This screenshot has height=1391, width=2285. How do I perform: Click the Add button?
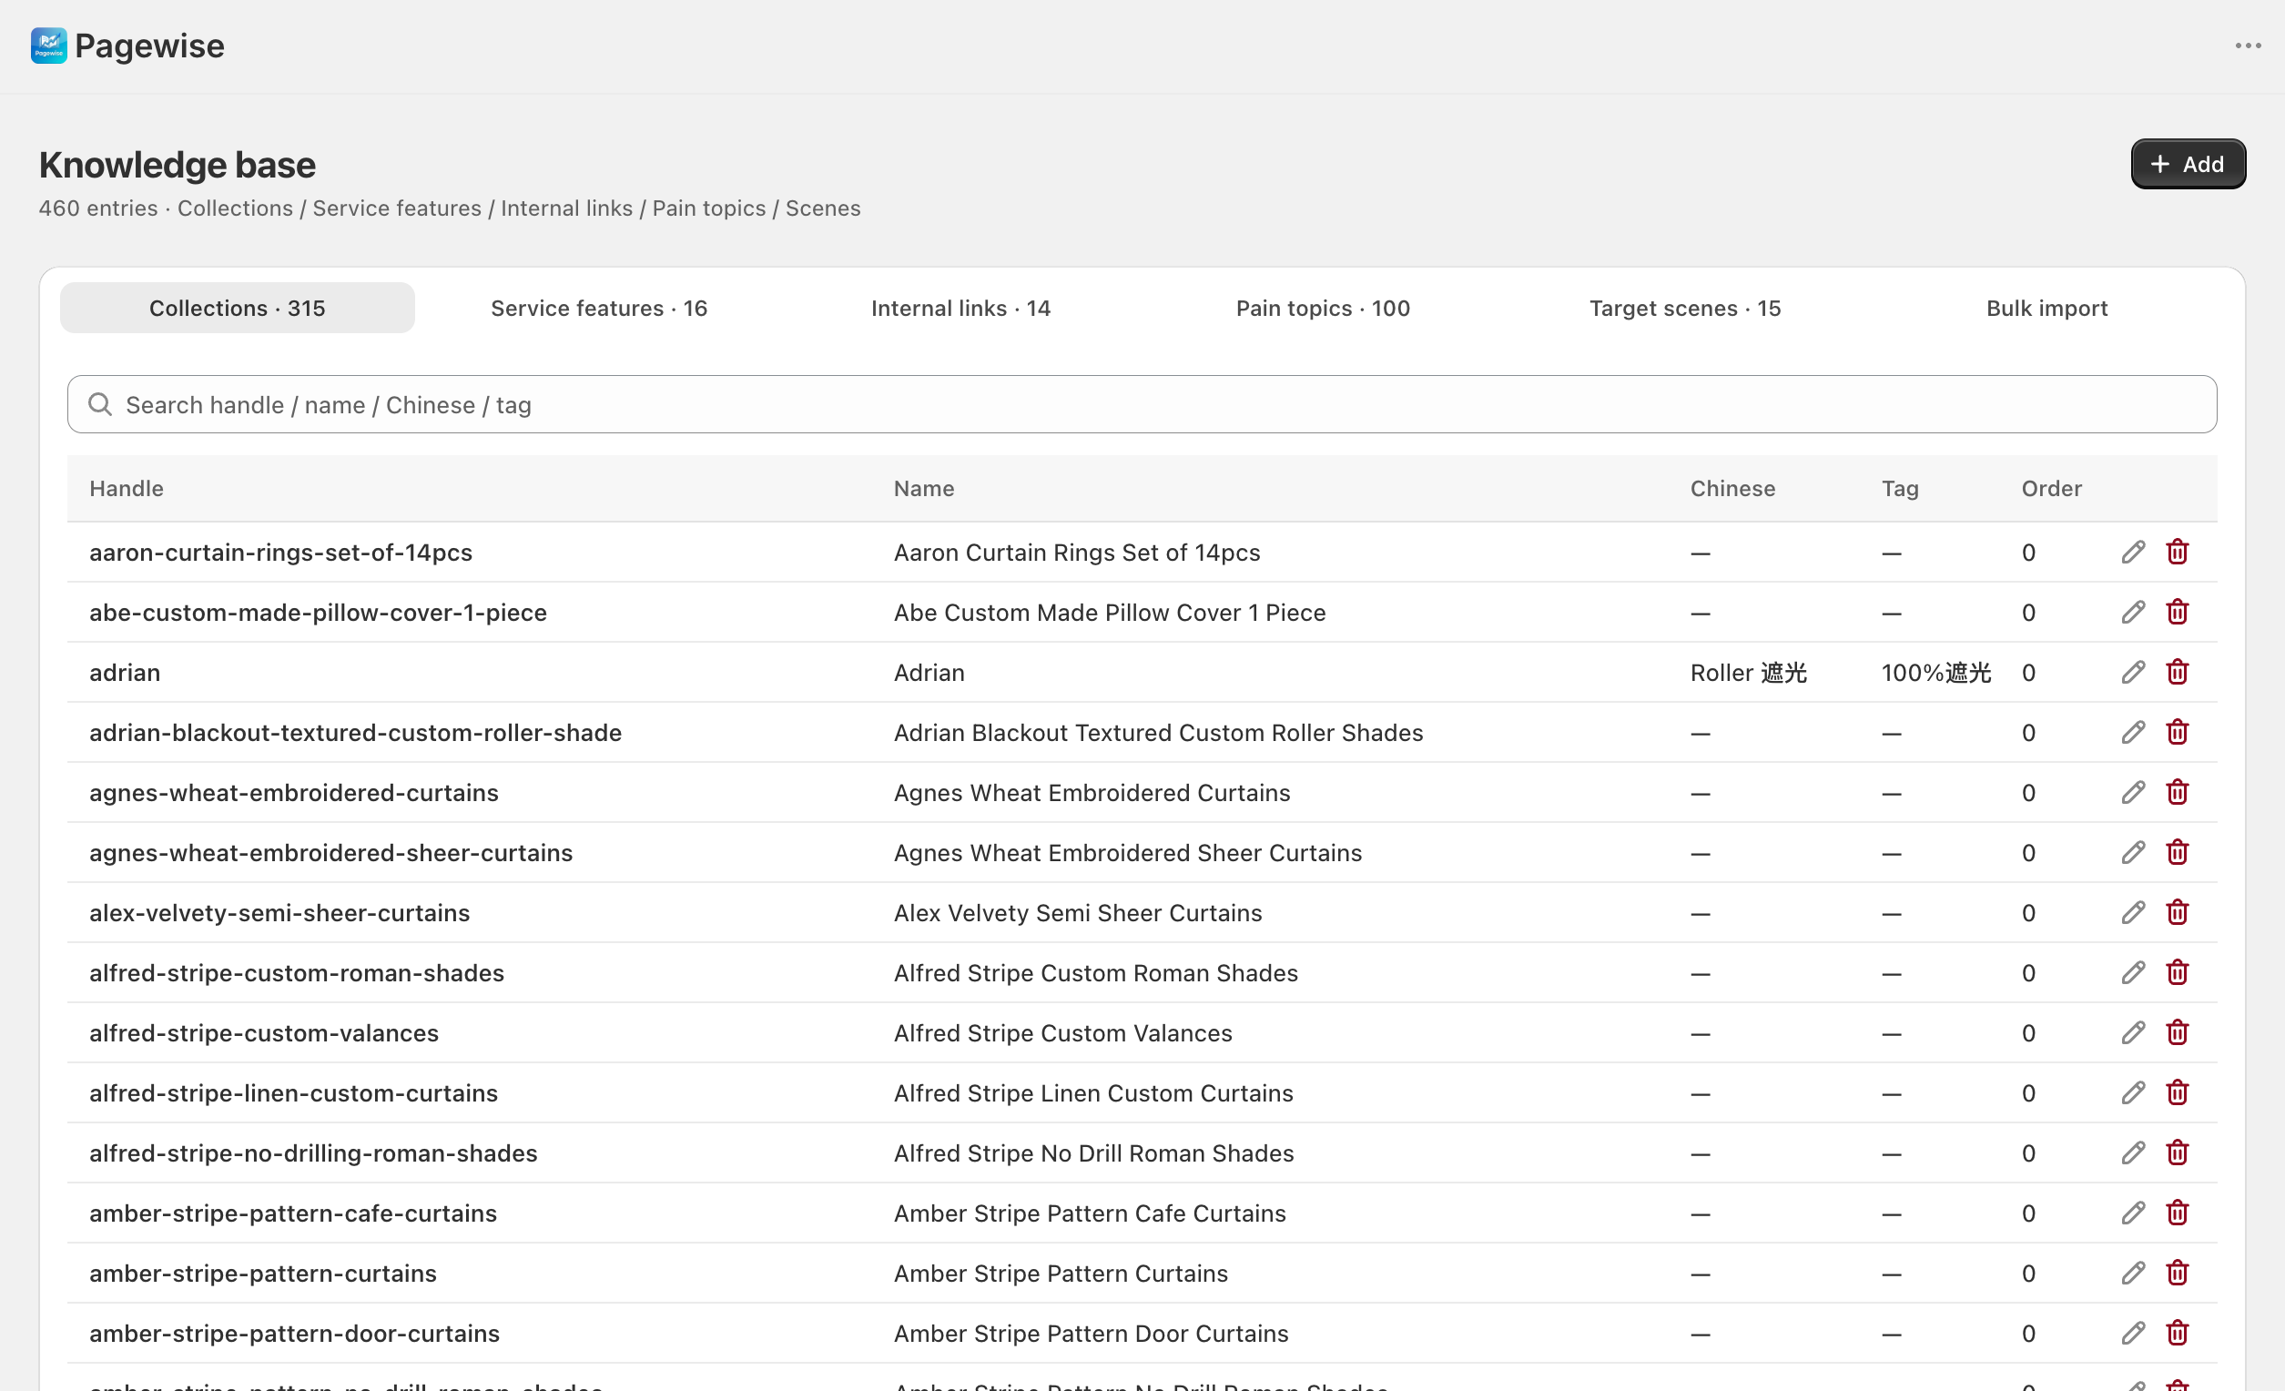[x=2188, y=164]
